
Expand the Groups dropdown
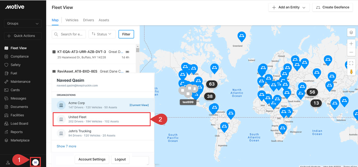(23, 23)
